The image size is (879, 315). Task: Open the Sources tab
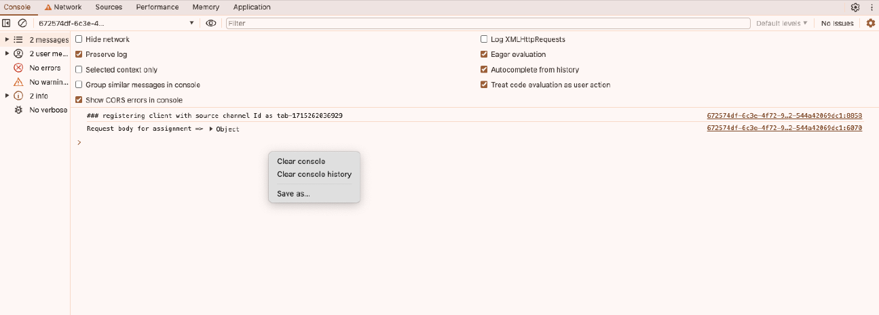click(x=109, y=7)
